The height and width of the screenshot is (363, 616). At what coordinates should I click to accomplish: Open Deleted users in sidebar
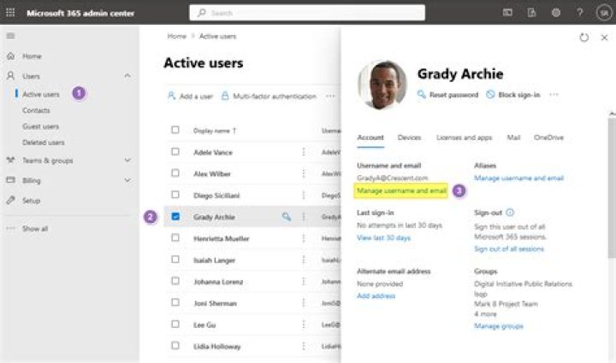click(44, 143)
